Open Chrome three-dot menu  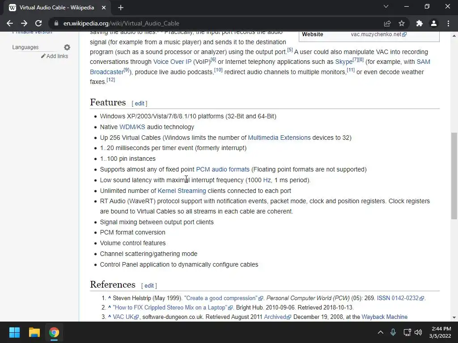point(448,23)
